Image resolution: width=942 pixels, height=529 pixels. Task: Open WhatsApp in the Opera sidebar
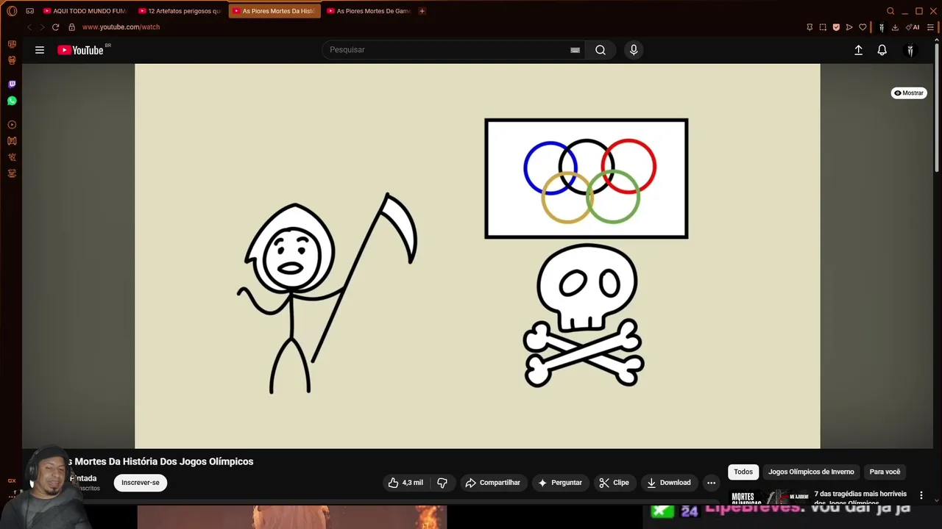[x=12, y=101]
